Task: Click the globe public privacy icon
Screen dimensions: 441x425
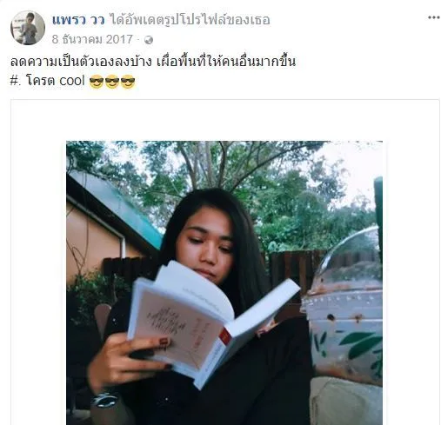Action: coord(149,40)
